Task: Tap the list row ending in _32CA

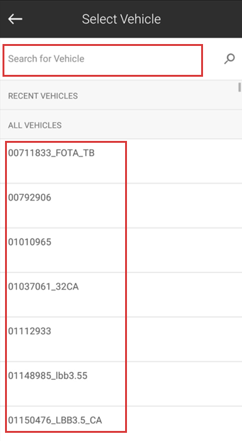Action: coord(121,294)
